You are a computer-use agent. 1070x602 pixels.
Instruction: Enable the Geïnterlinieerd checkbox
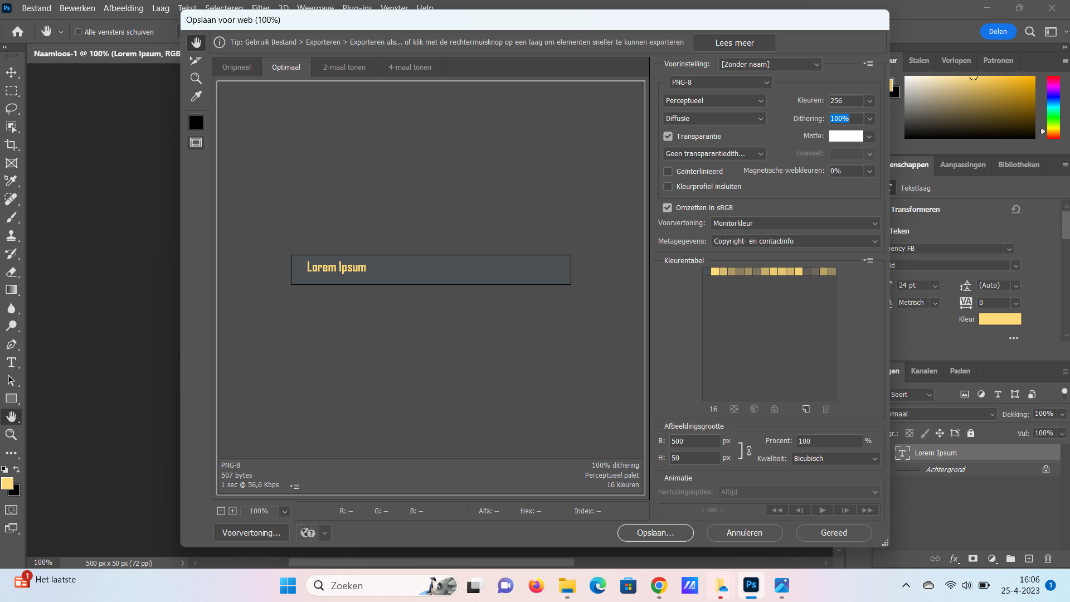pos(668,172)
